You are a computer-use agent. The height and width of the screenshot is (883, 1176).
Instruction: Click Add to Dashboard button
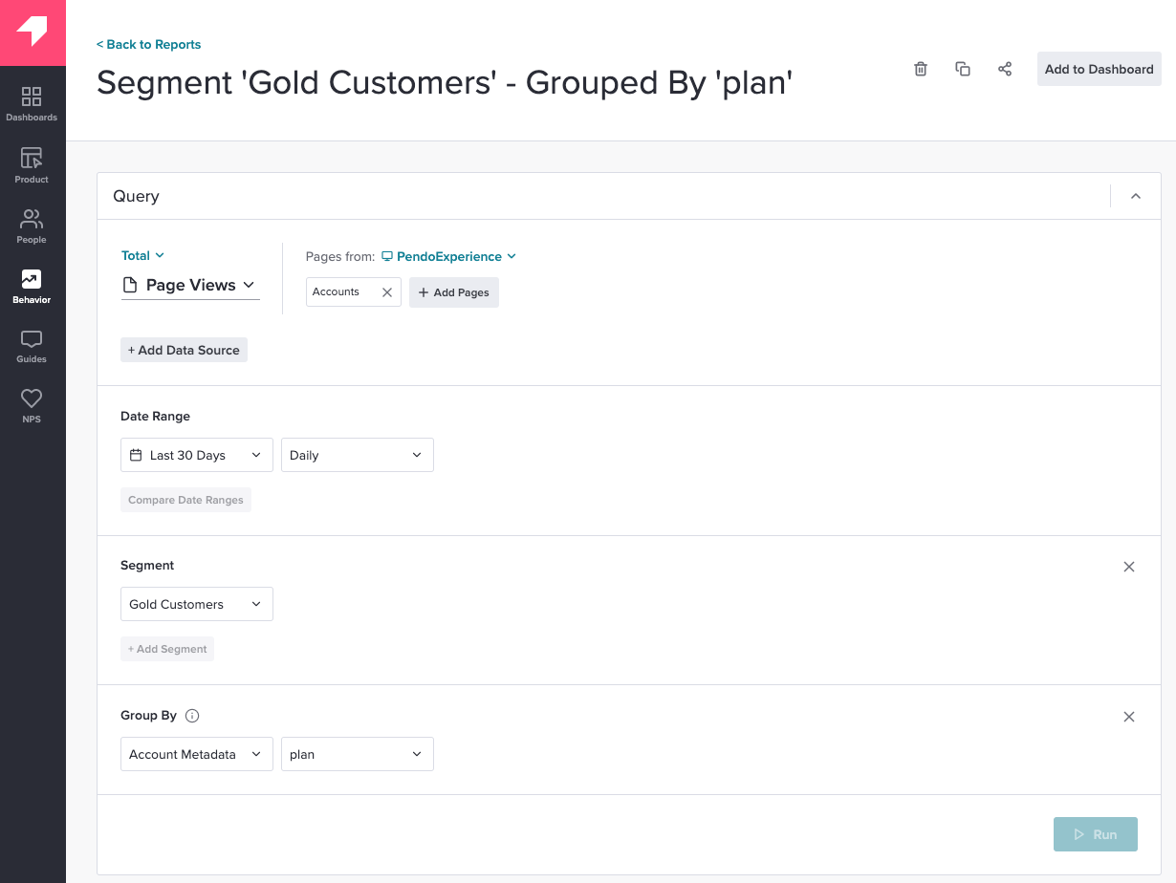(x=1100, y=69)
